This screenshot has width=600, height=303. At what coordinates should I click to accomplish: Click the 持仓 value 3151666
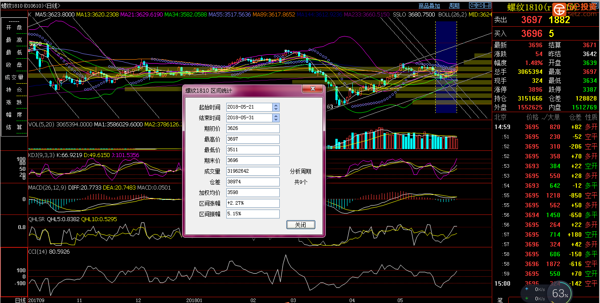(x=530, y=98)
